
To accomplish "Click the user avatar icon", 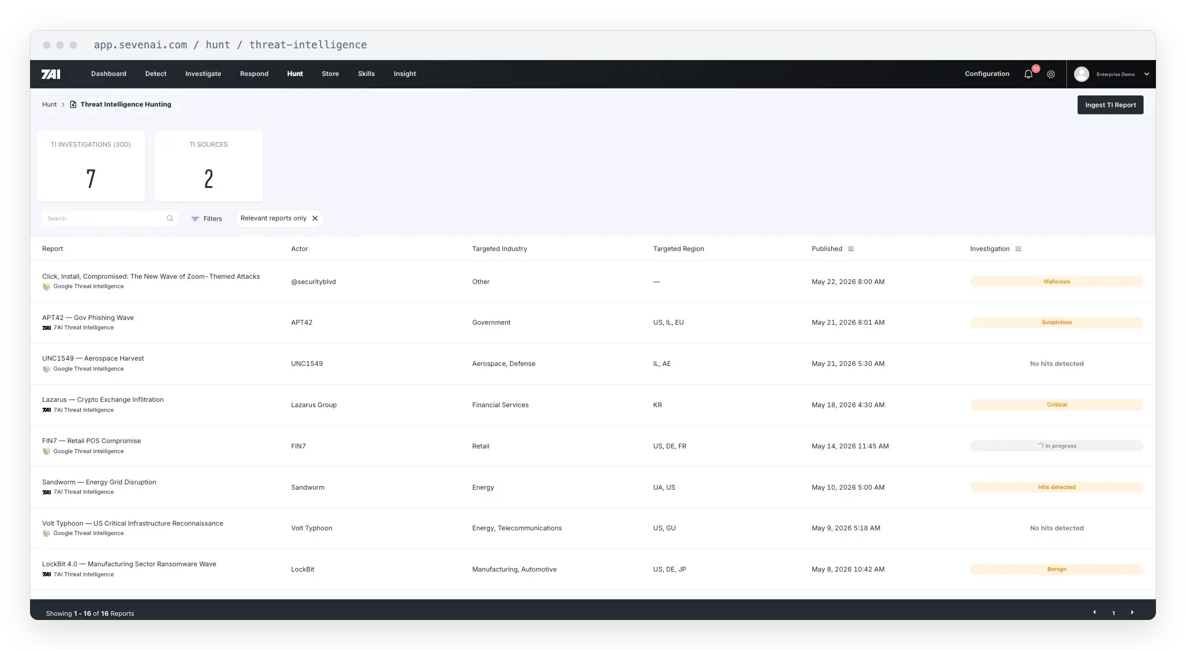I will pos(1081,74).
